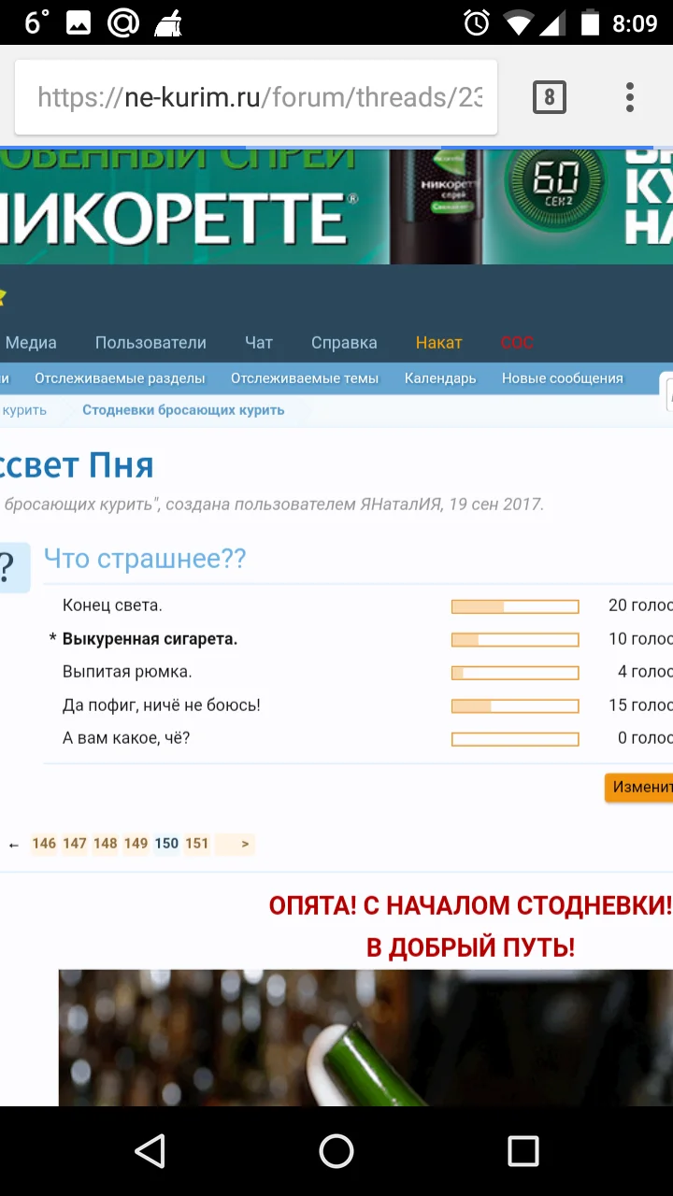Click the ne-kurim.ru URL address bar
This screenshot has height=1196, width=673.
pos(256,97)
